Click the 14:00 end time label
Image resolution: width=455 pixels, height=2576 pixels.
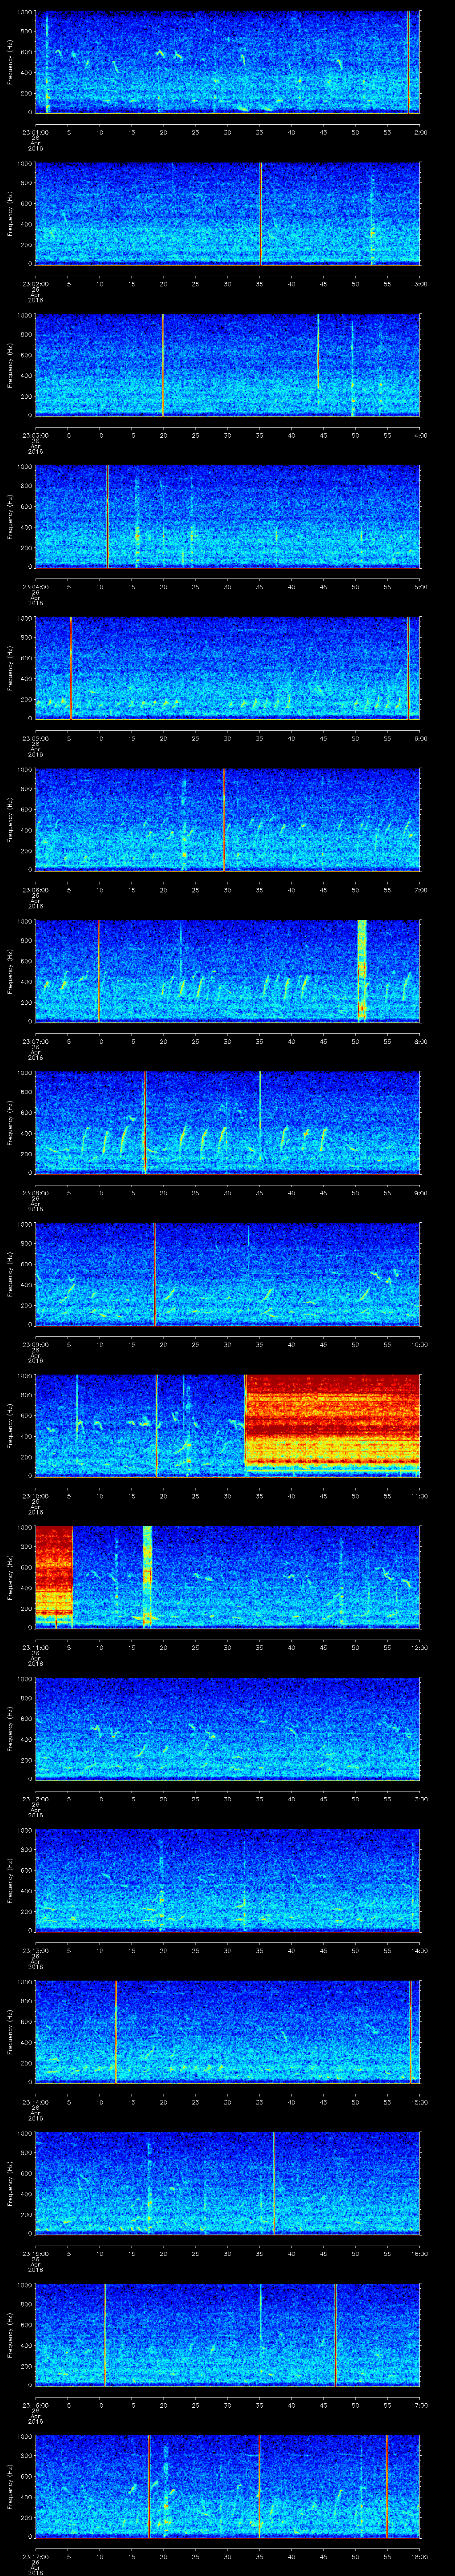pos(419,1950)
